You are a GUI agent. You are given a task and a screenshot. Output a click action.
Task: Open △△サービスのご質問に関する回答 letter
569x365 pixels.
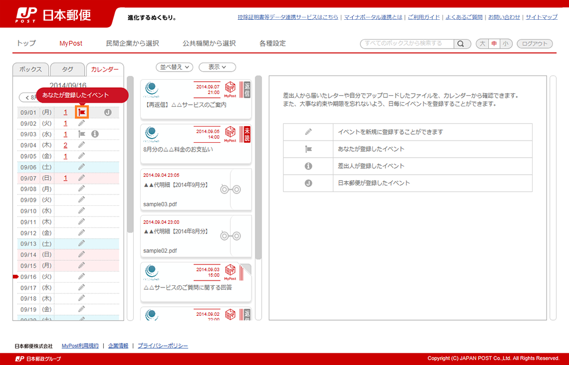[195, 282]
